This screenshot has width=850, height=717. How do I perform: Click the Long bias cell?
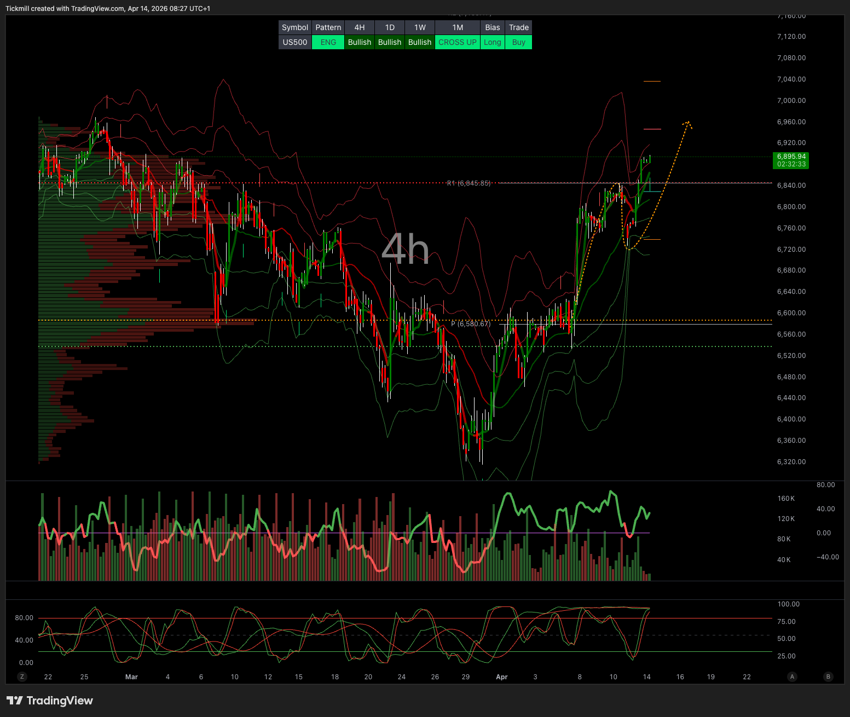(x=492, y=42)
